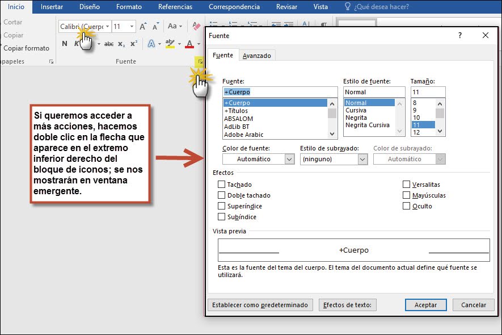
Task: Toggle bold formatting with the N icon
Action: (x=64, y=43)
